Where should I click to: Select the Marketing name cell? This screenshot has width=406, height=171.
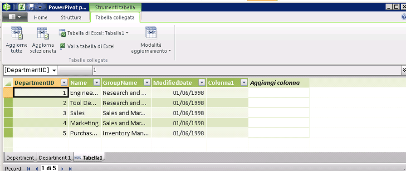tap(85, 123)
